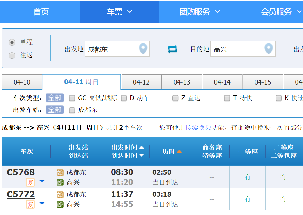Click location pin icon in 出发地 field
The width and height of the screenshot is (303, 215).
click(x=143, y=49)
